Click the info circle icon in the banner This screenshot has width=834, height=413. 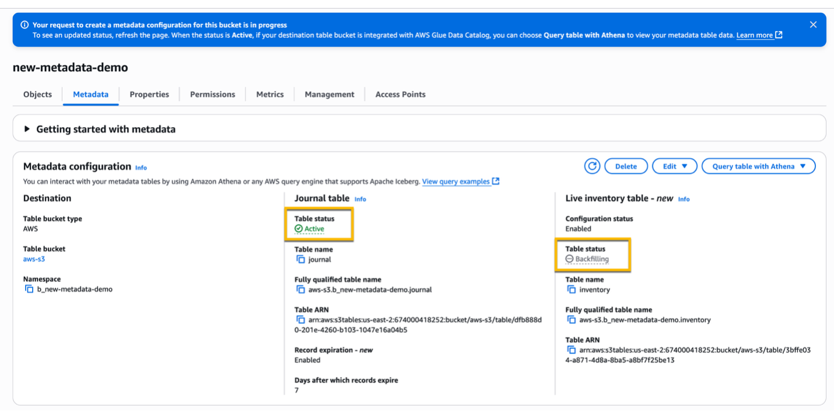pyautogui.click(x=24, y=24)
